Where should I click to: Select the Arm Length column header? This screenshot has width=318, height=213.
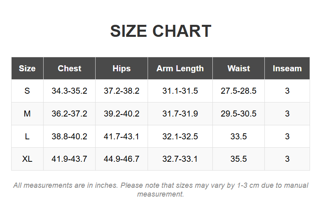click(180, 68)
